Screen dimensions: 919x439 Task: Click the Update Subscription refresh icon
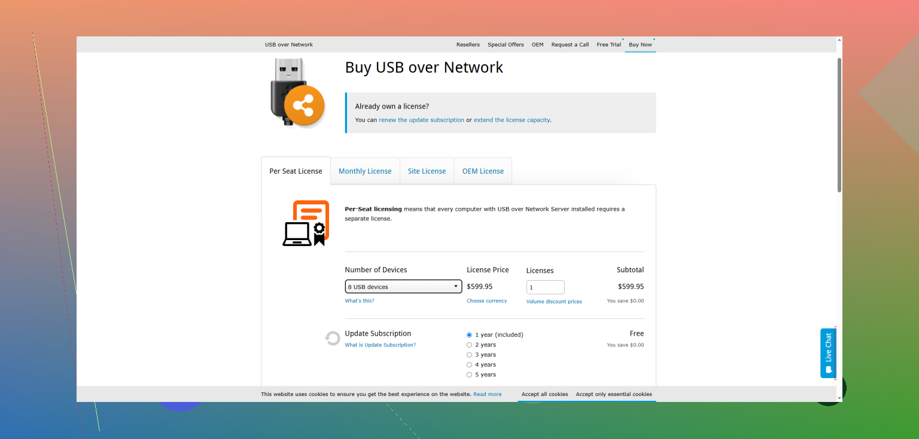click(333, 339)
